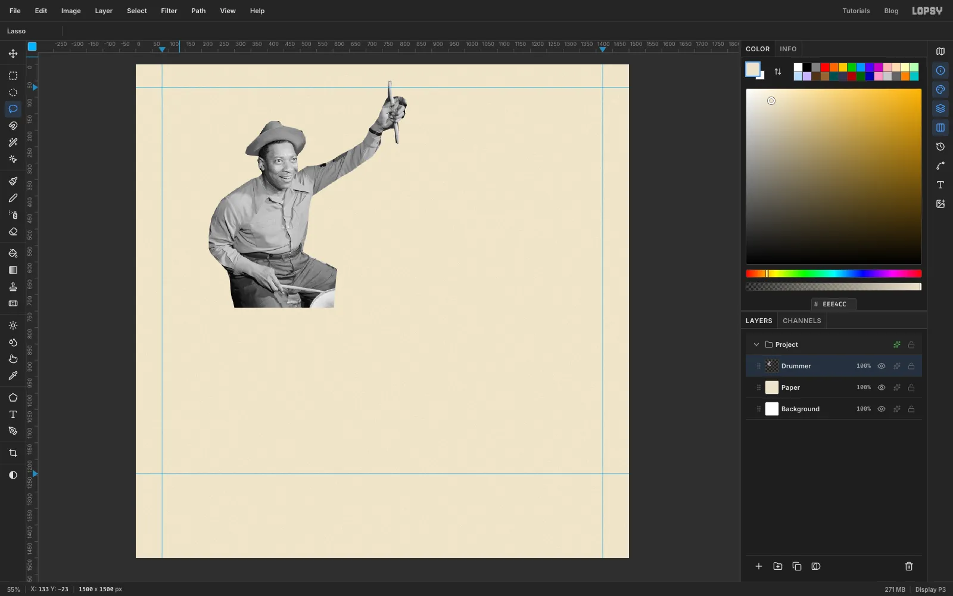The width and height of the screenshot is (953, 596).
Task: Select the Crop tool
Action: 13,453
